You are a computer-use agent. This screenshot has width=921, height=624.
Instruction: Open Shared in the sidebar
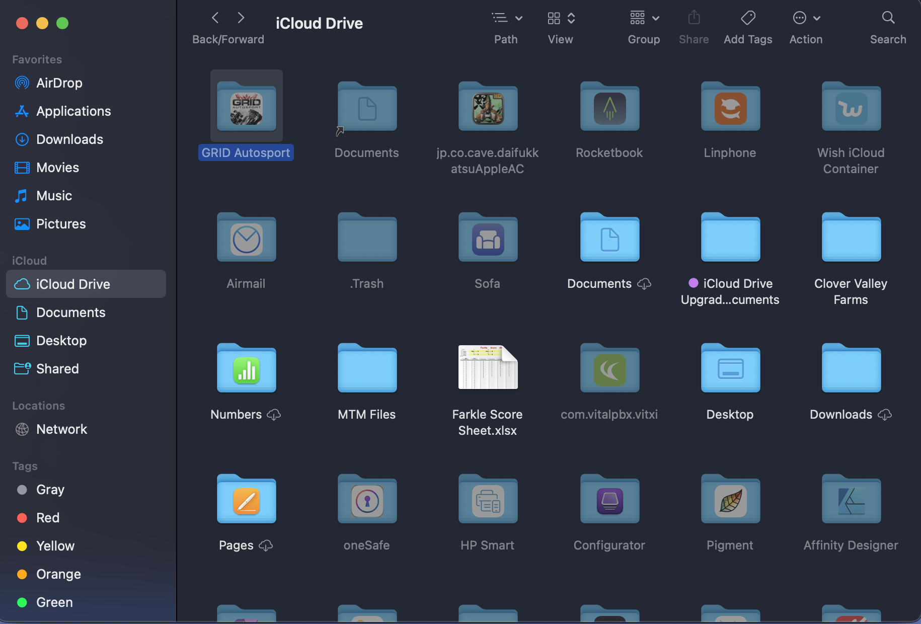tap(86, 369)
